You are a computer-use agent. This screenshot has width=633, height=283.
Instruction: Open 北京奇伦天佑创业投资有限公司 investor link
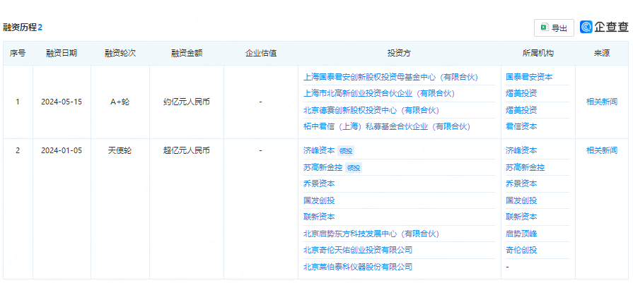pyautogui.click(x=358, y=250)
